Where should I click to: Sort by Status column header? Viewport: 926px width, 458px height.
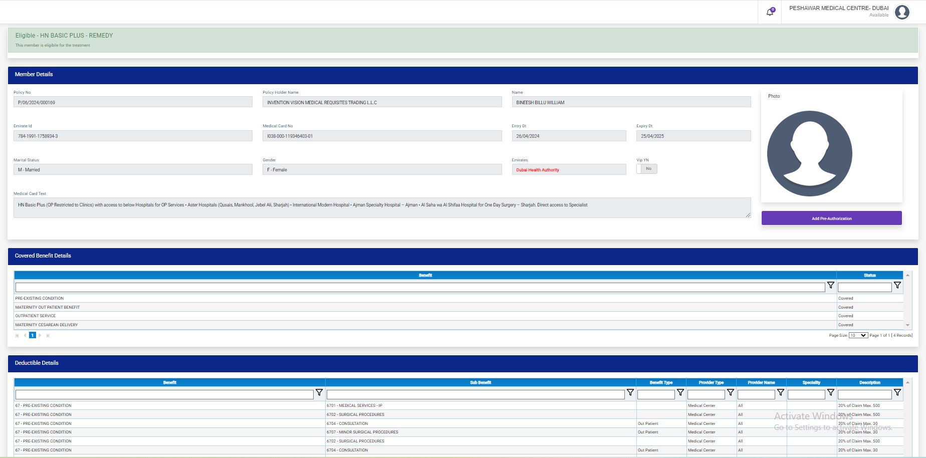869,275
